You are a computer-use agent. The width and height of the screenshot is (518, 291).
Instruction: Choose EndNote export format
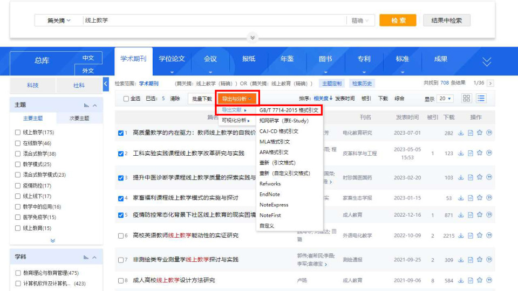(x=270, y=195)
